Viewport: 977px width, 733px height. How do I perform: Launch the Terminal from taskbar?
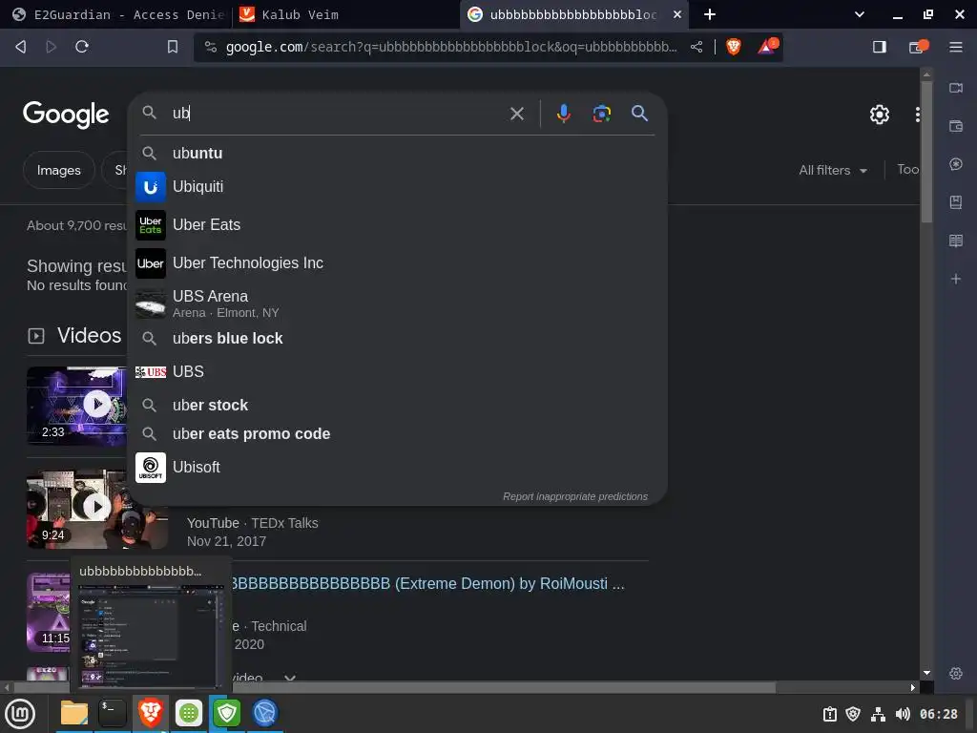pos(113,714)
